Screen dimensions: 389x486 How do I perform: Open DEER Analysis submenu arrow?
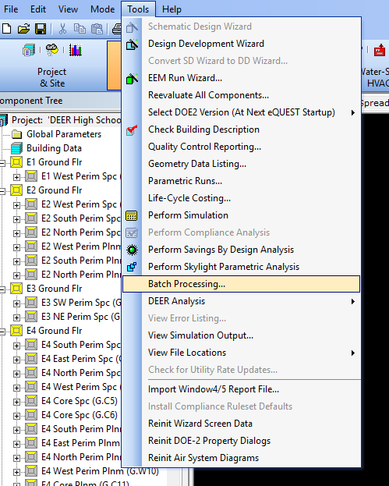[353, 302]
